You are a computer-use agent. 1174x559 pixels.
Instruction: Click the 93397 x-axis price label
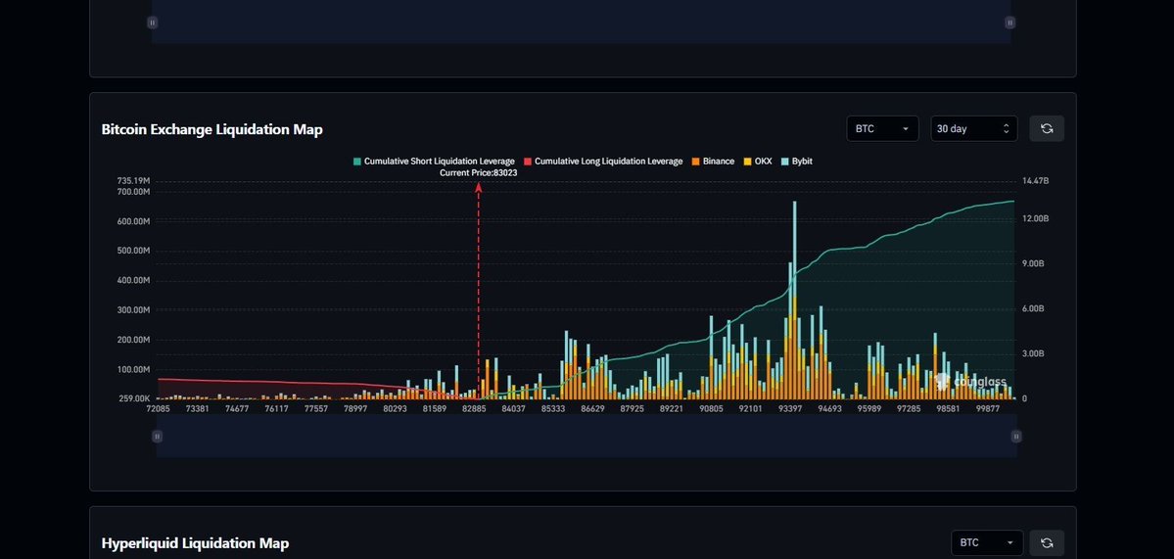(x=790, y=408)
